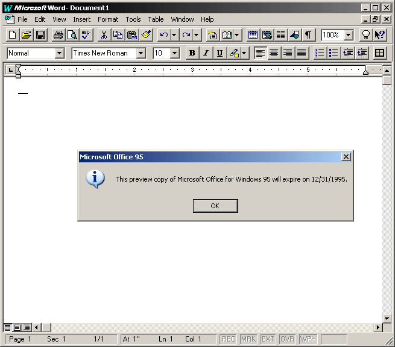Toggle bold formatting

click(192, 53)
